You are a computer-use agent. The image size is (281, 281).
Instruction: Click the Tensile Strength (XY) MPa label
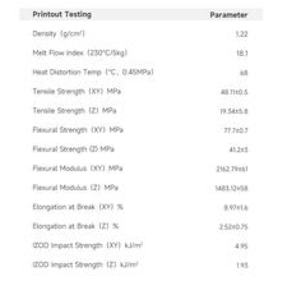point(77,91)
